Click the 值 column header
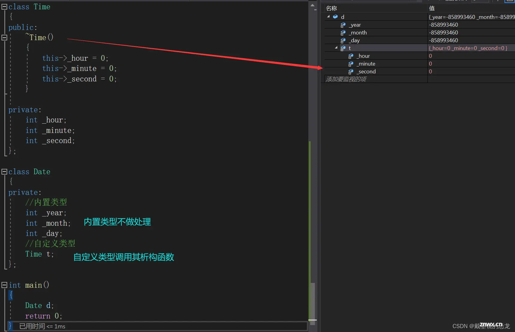Screen dimensions: 515x332 pyautogui.click(x=471, y=8)
